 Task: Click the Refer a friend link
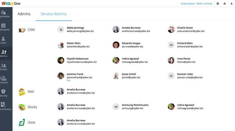[x=204, y=4]
